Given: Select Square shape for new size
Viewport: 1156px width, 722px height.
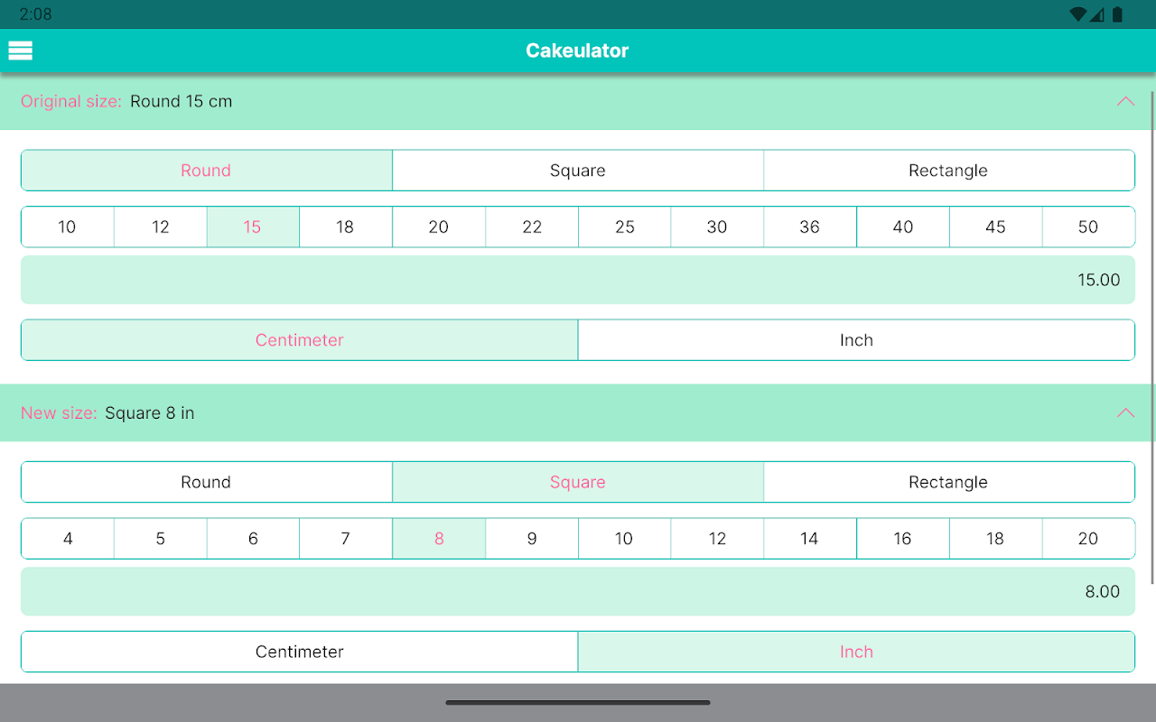Looking at the screenshot, I should 578,482.
